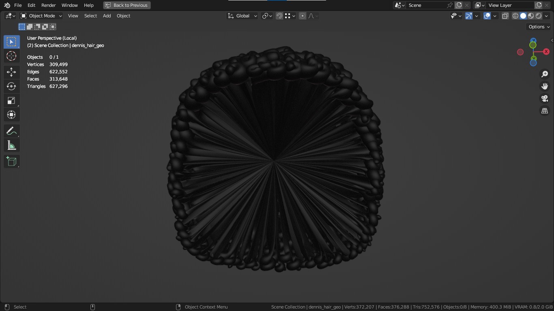Open proportional editing falloff dropdown

313,16
